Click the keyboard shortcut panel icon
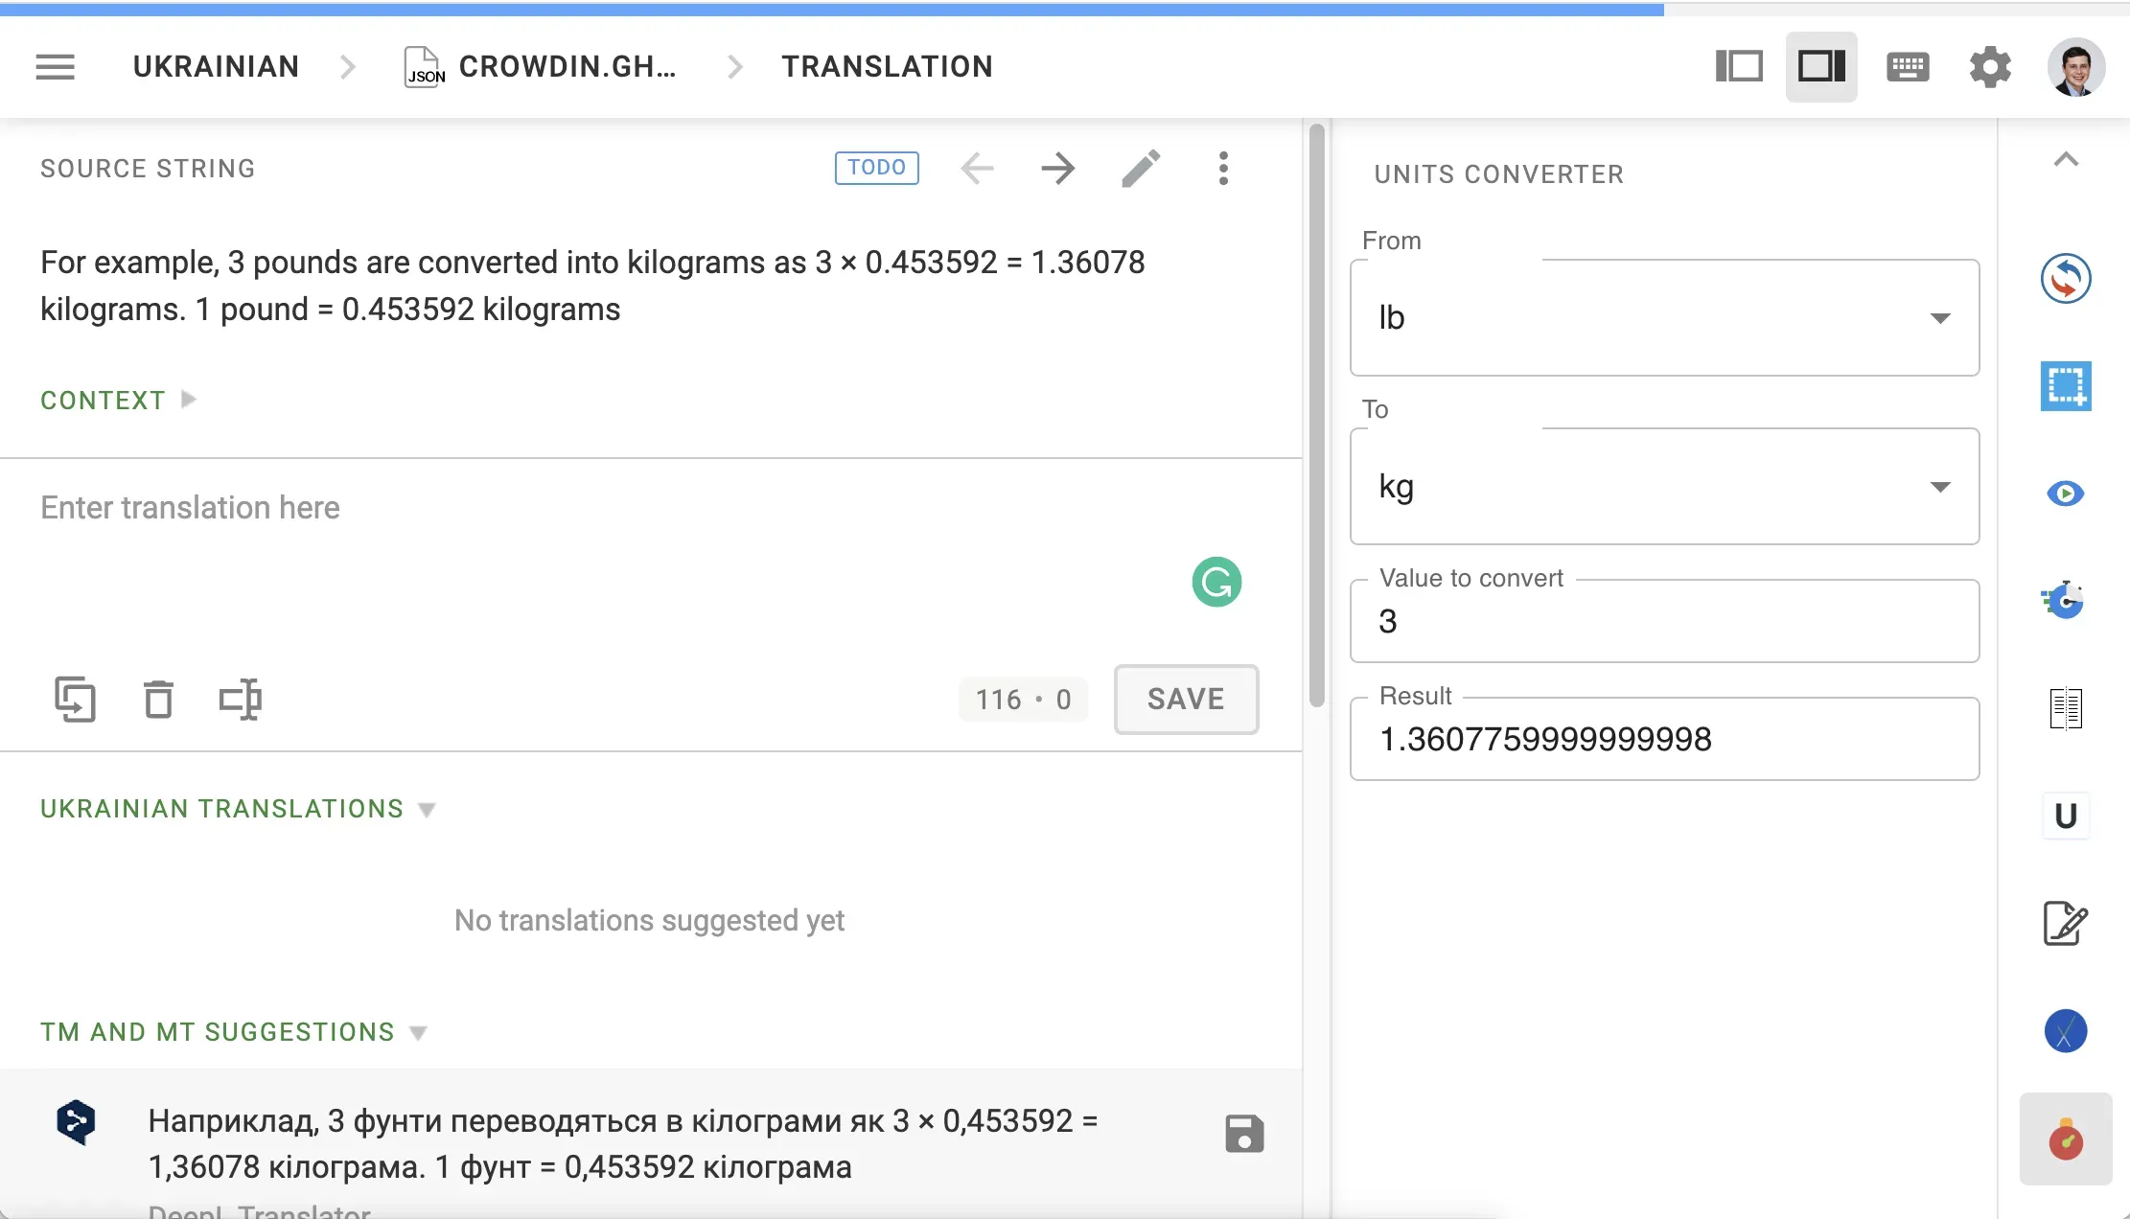This screenshot has width=2130, height=1219. tap(1910, 66)
